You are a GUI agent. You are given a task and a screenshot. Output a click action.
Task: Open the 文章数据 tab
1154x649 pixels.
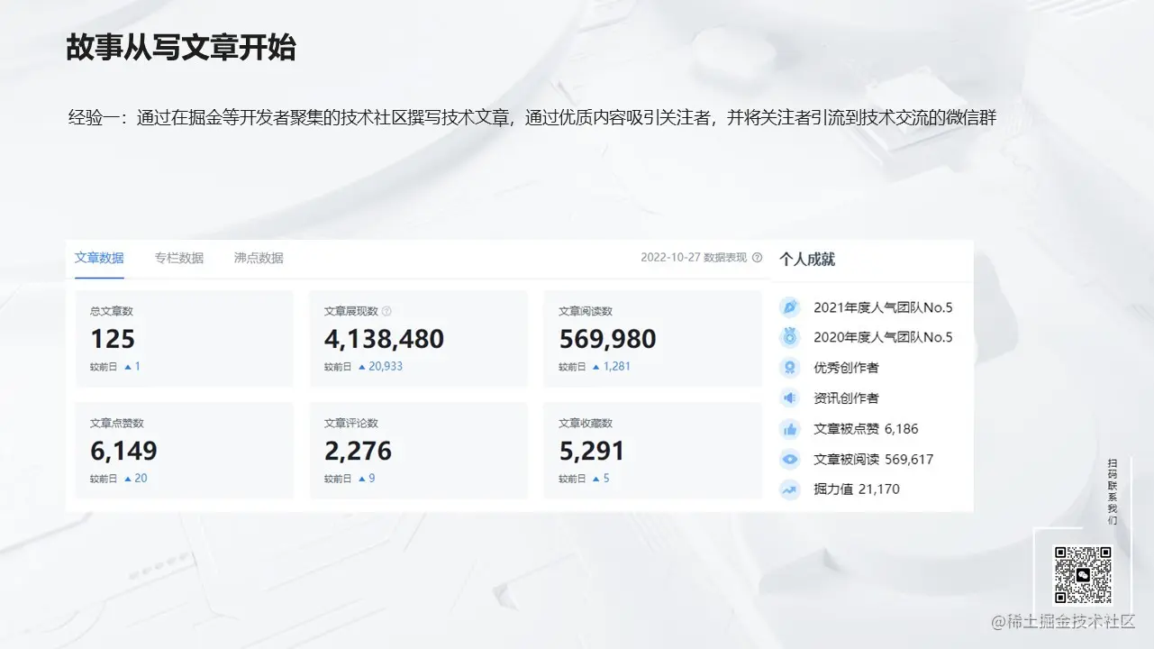pyautogui.click(x=99, y=258)
